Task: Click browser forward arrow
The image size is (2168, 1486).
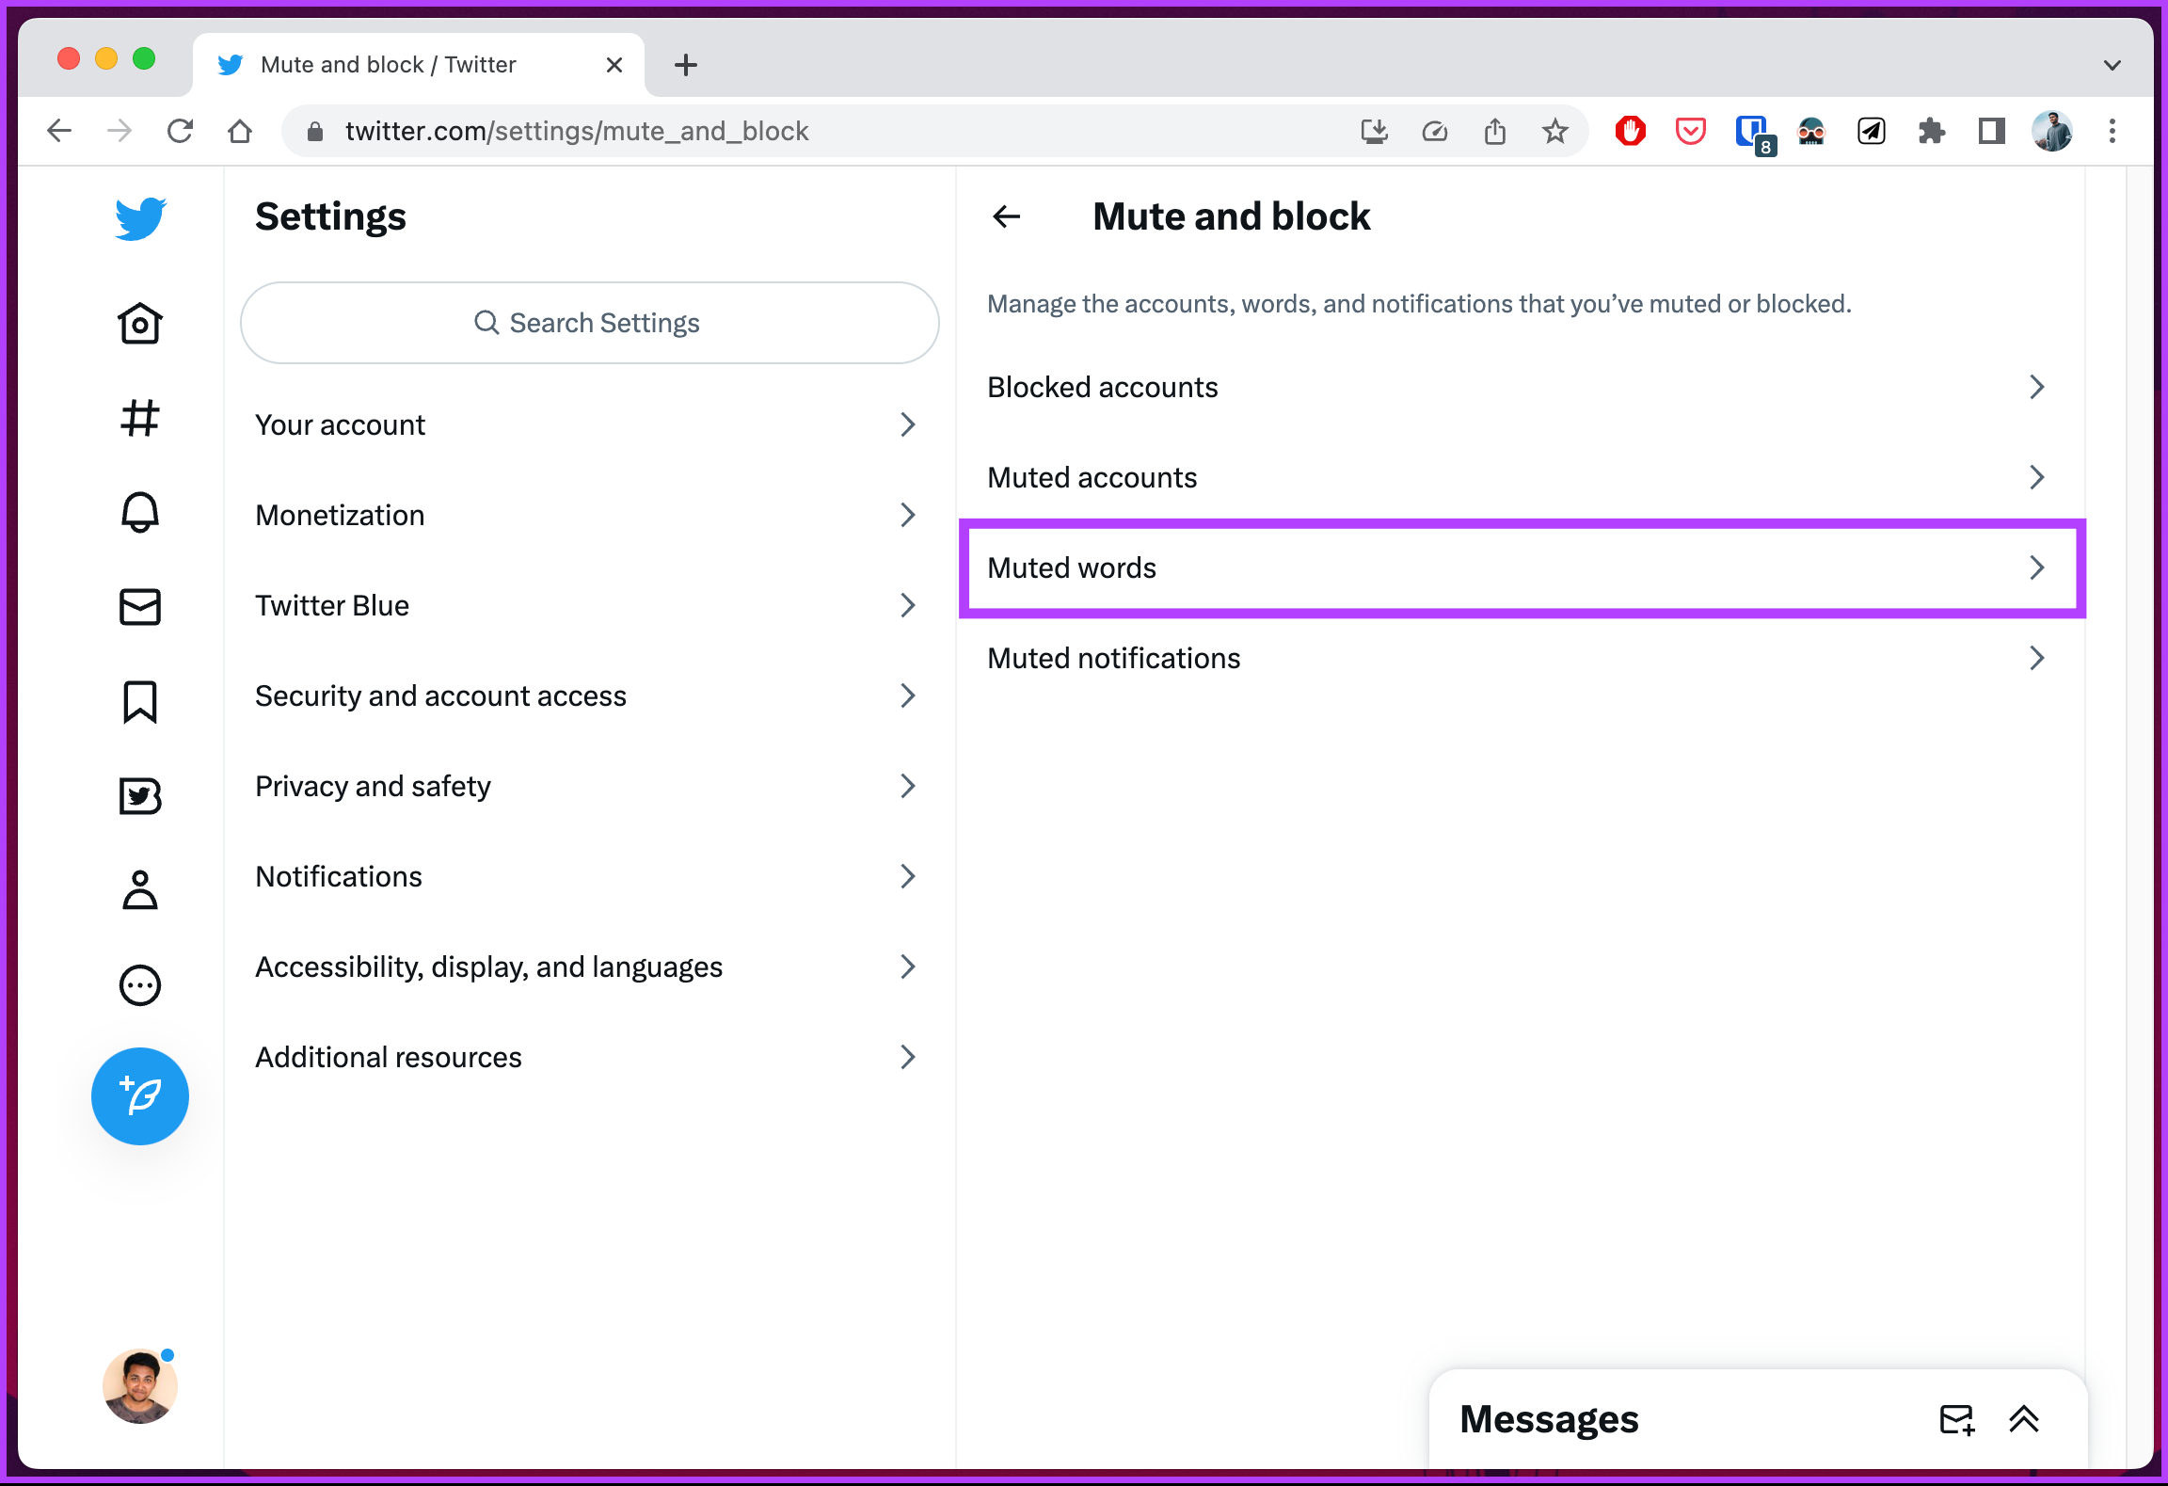Action: click(x=120, y=131)
